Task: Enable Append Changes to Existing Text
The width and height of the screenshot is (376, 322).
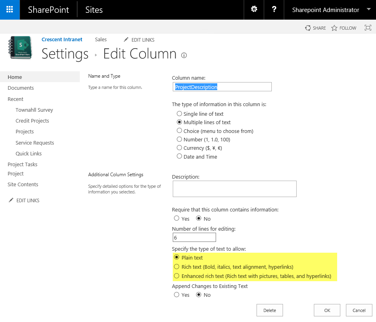Action: click(x=176, y=295)
